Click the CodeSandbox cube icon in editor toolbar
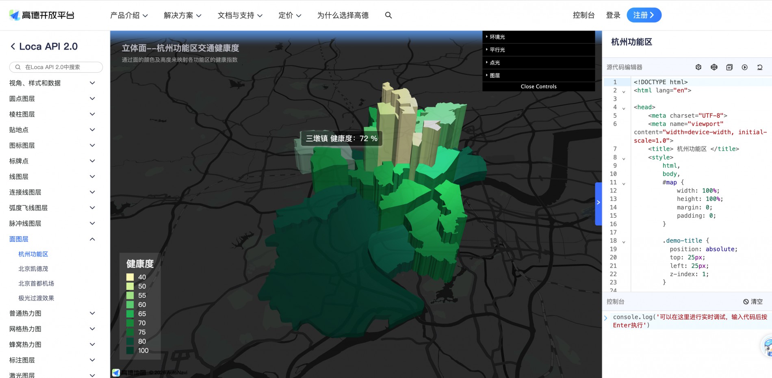772x378 pixels. (698, 67)
